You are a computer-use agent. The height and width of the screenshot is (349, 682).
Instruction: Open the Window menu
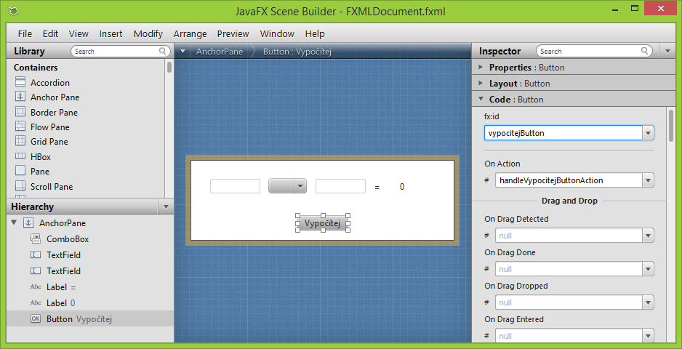[277, 33]
